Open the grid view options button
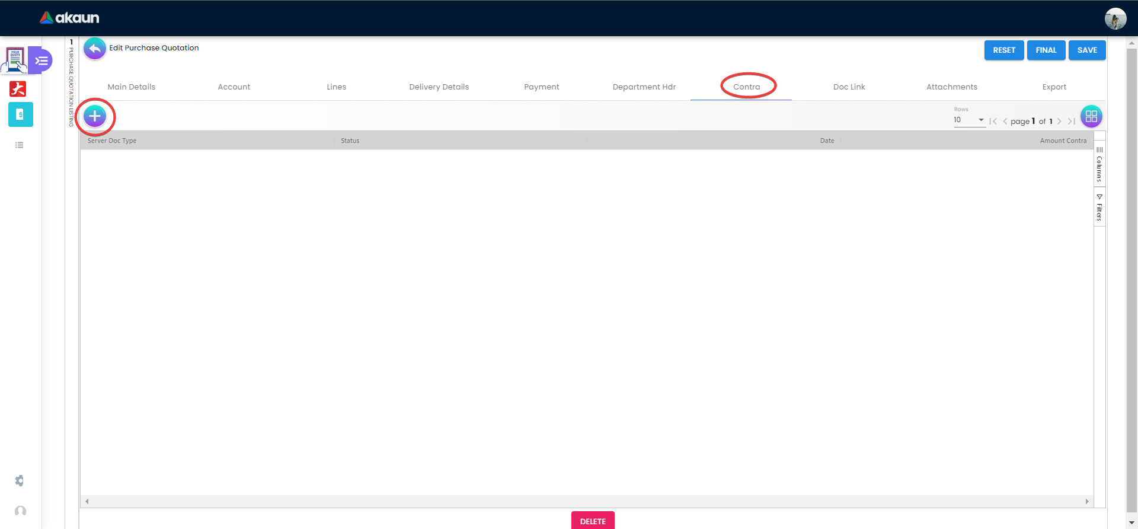Screen dimensions: 1138x529 [1091, 116]
